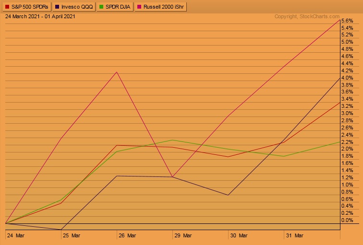Click the 26 Mar date label
Screen dimensions: 363x245
[127, 235]
